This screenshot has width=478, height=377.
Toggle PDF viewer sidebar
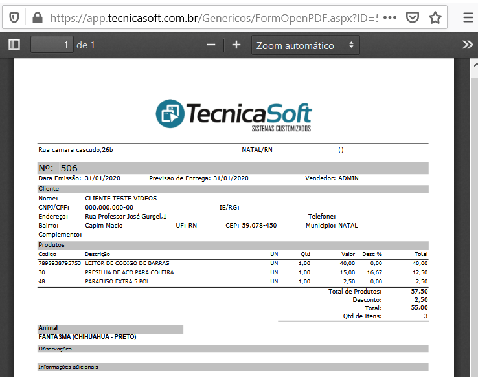point(14,45)
